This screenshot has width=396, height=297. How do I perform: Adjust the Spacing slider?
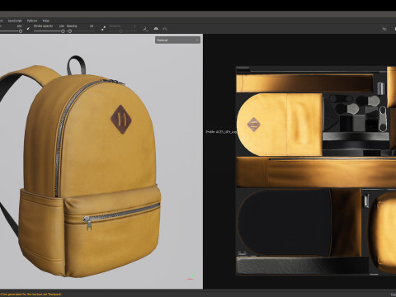(82, 31)
